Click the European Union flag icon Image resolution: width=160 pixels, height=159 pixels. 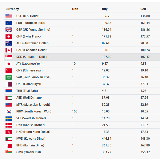(x=9, y=23)
